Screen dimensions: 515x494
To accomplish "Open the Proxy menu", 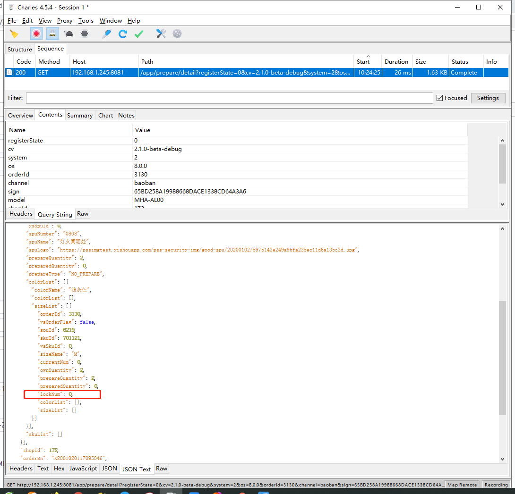I will 65,21.
